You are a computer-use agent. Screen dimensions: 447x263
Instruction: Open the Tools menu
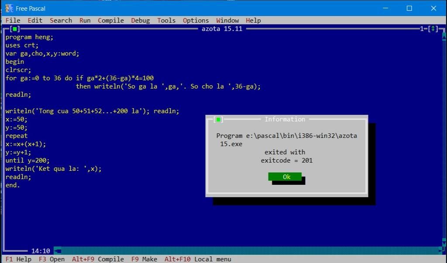[166, 21]
